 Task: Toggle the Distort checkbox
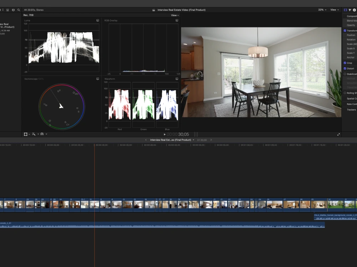[x=345, y=68]
